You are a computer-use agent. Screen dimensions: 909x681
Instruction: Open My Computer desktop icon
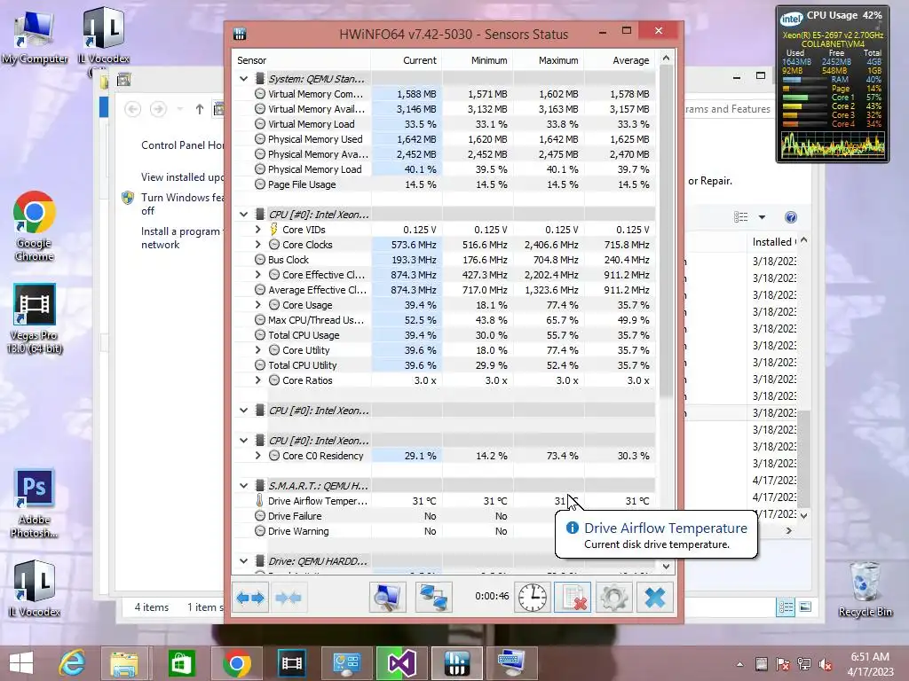click(x=35, y=36)
